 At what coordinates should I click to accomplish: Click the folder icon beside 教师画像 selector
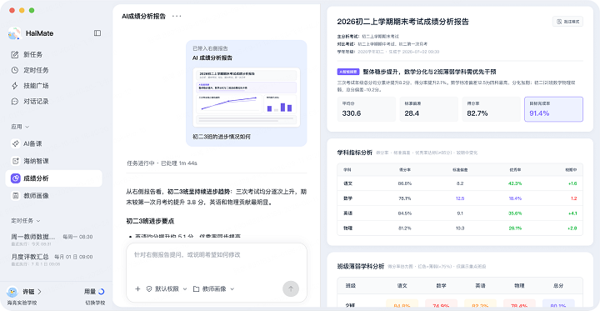(197, 288)
